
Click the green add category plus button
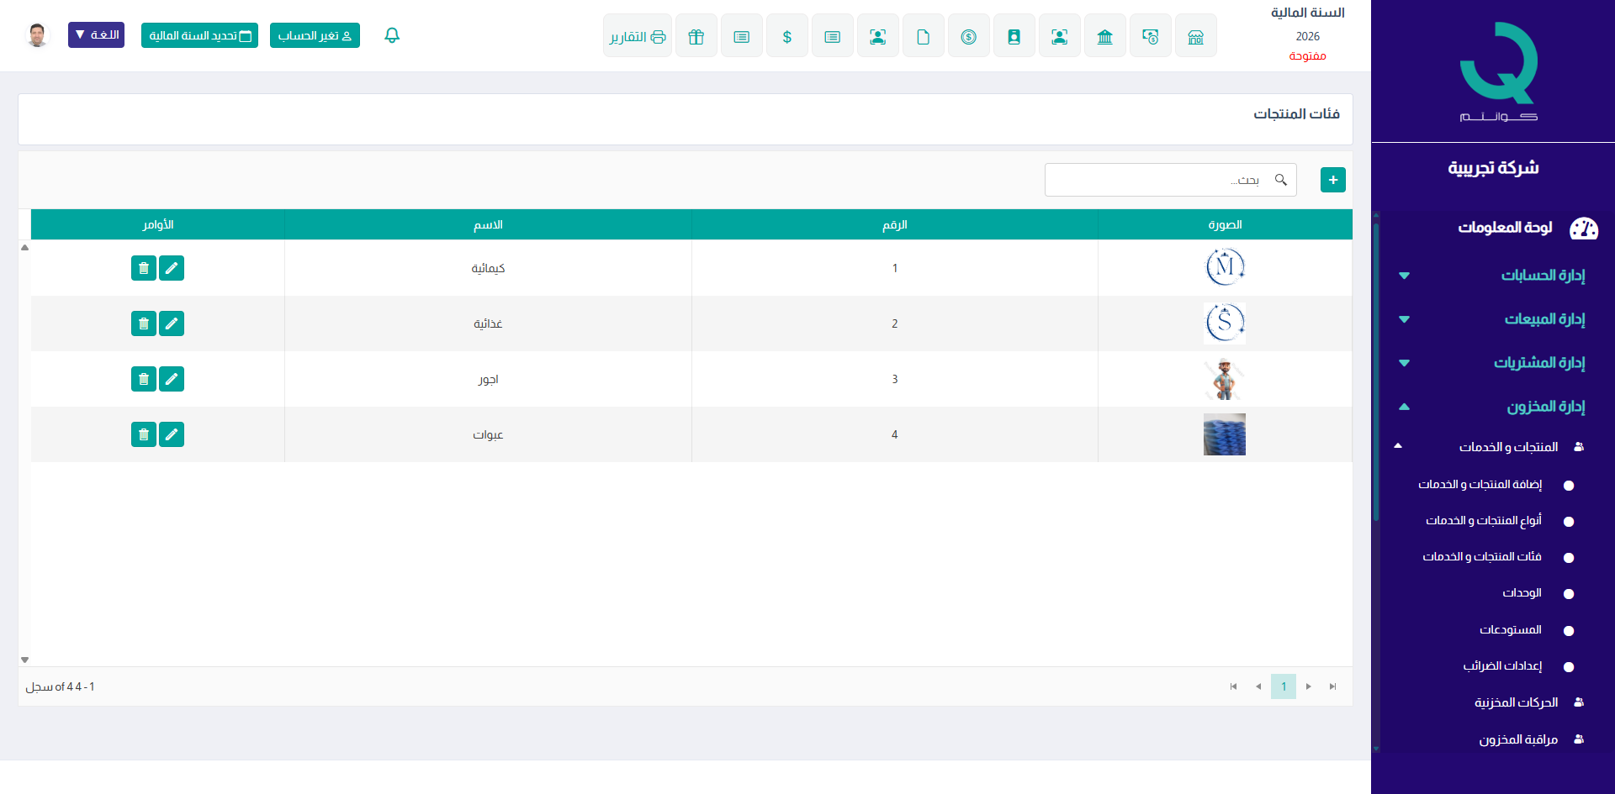click(x=1332, y=180)
